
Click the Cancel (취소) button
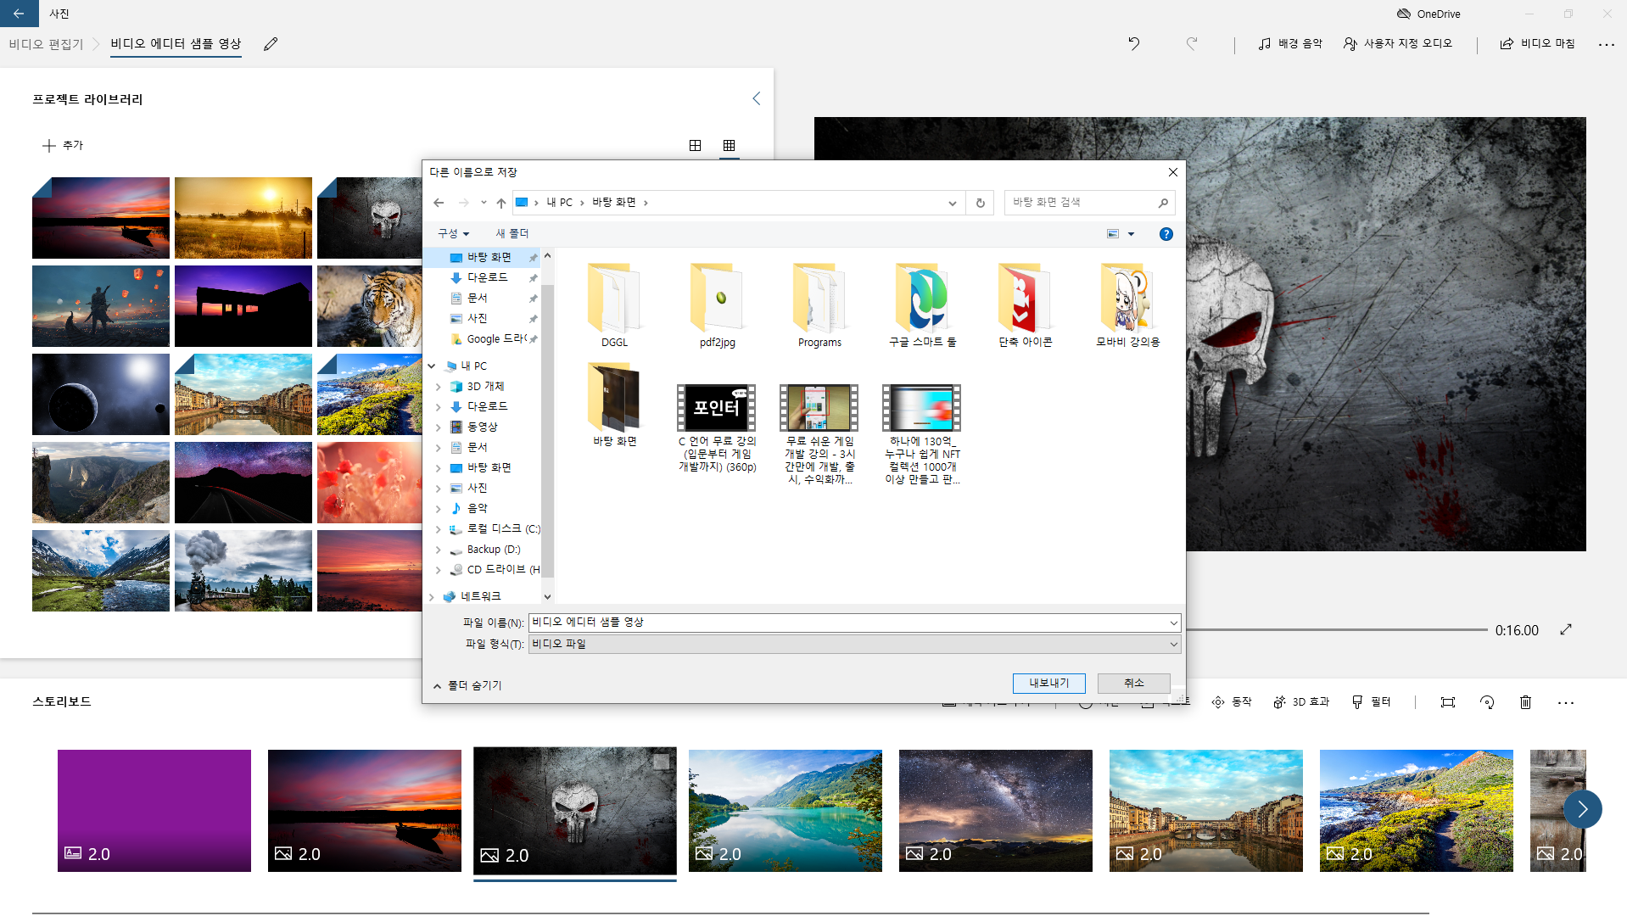pyautogui.click(x=1133, y=683)
